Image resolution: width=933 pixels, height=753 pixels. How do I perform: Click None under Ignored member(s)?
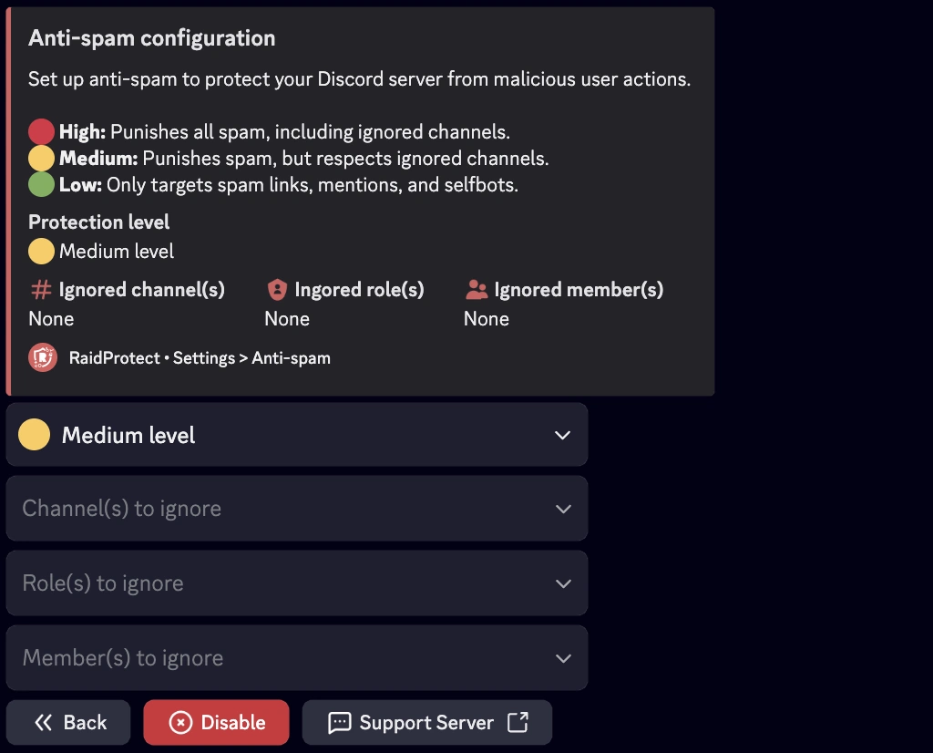click(487, 319)
